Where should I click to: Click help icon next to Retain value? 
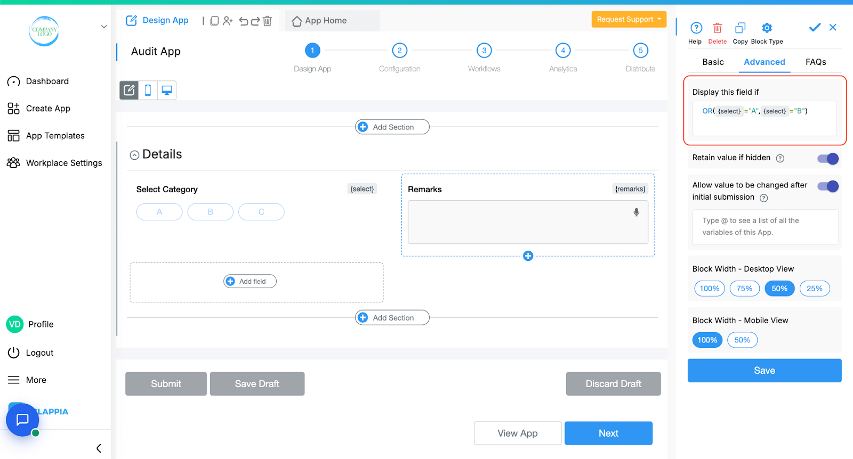tap(780, 158)
